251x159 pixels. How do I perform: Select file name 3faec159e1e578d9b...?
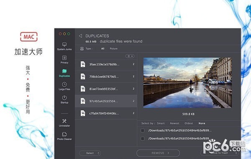(104, 64)
